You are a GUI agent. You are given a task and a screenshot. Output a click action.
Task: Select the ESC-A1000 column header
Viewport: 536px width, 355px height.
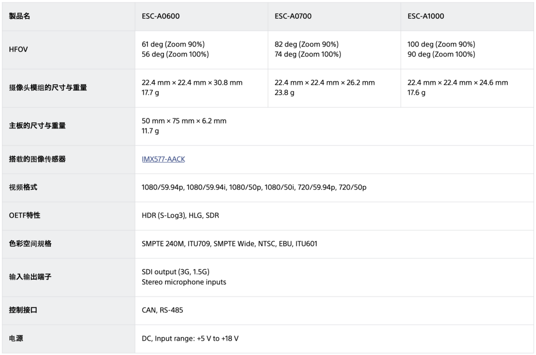(x=426, y=16)
